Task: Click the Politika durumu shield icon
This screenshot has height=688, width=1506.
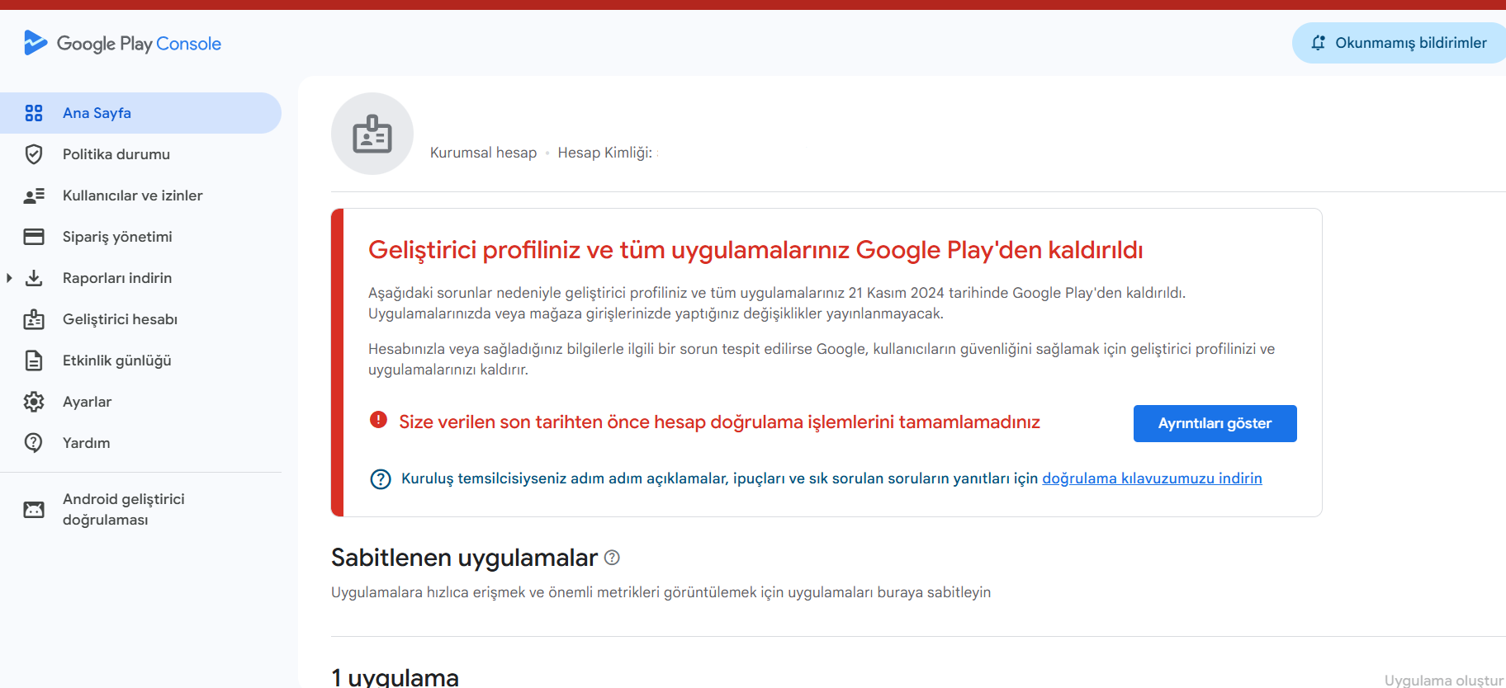Action: pyautogui.click(x=34, y=154)
